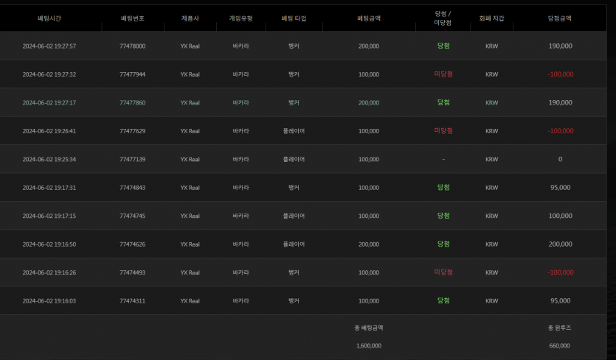Select bet number 77477944
The height and width of the screenshot is (360, 616).
(x=132, y=74)
